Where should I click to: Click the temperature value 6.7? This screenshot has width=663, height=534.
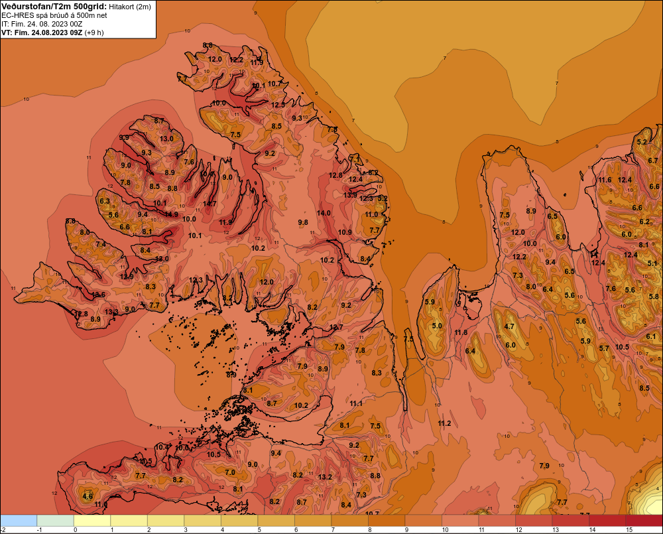tap(653, 161)
